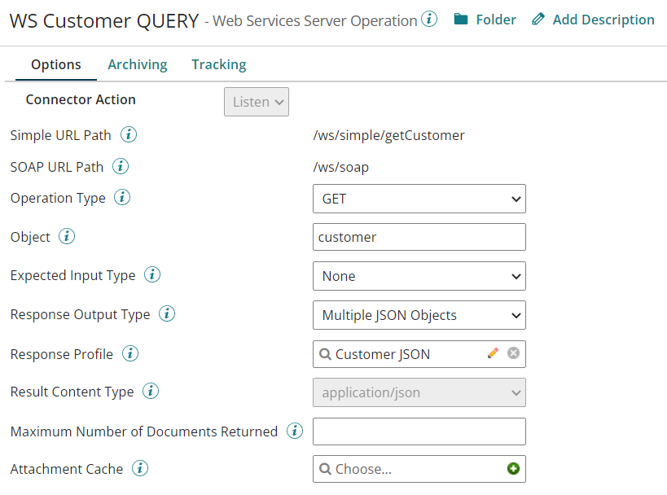667x495 pixels.
Task: Click inside the Maximum Number of Documents field
Action: tap(419, 431)
